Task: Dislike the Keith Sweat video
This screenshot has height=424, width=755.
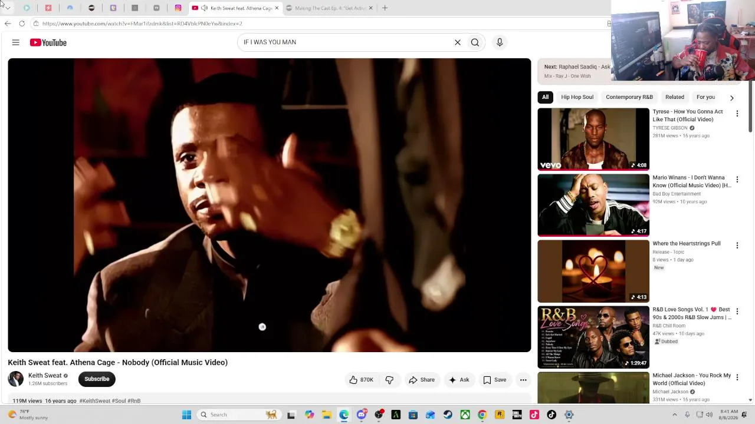Action: (389, 380)
